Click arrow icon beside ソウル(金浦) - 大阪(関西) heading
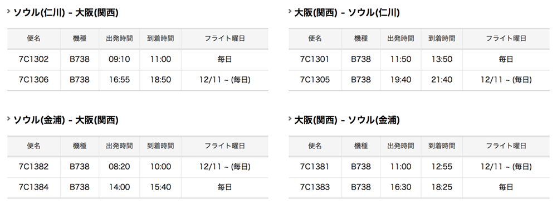The width and height of the screenshot is (557, 208). pyautogui.click(x=8, y=118)
